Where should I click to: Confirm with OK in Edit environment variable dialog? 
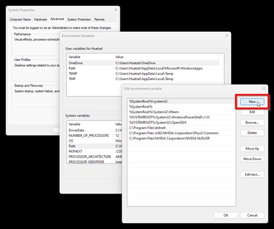(226, 215)
